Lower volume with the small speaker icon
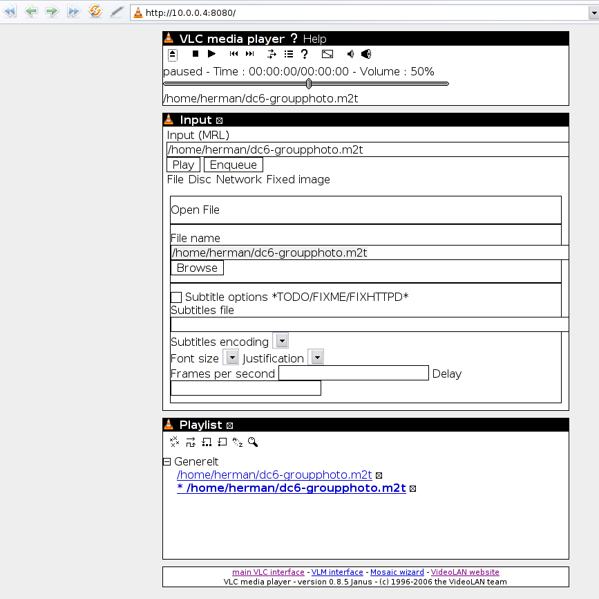 350,54
